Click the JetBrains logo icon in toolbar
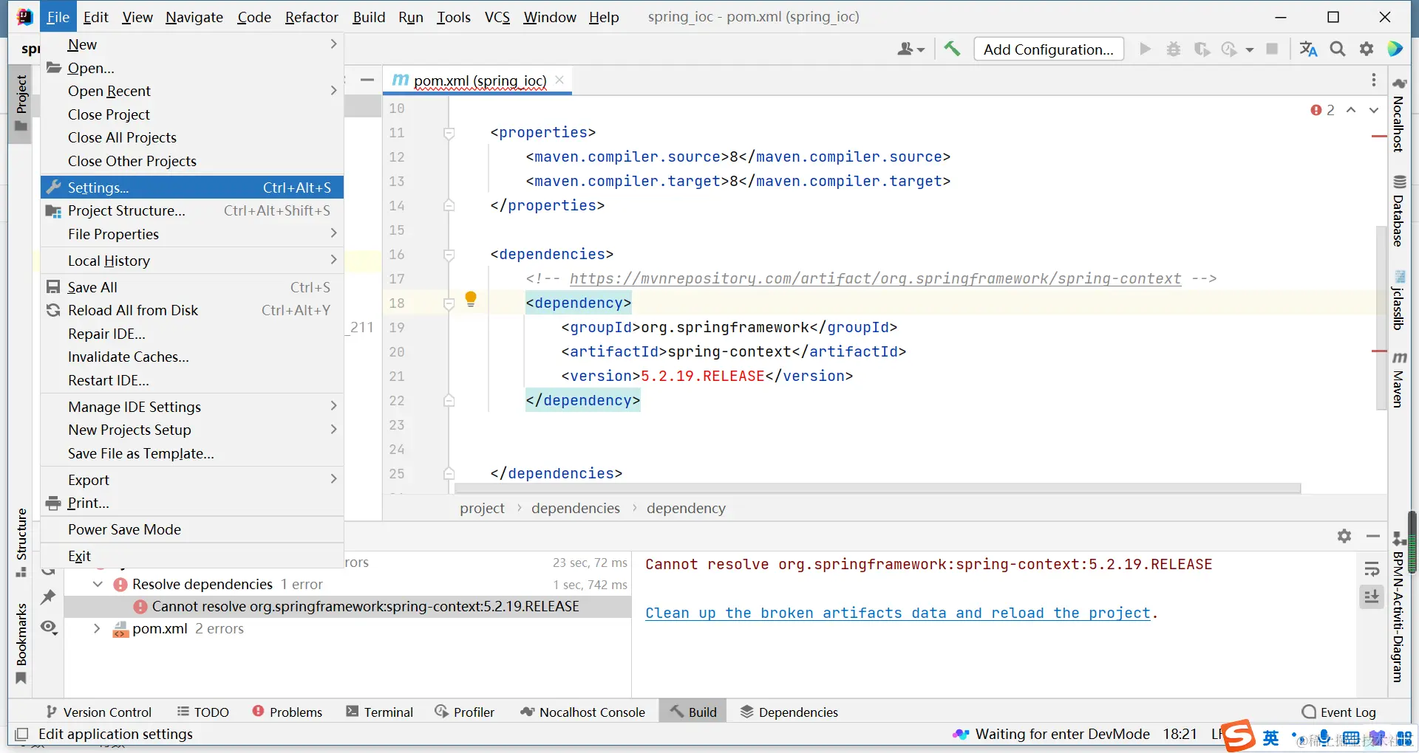 [x=1395, y=49]
